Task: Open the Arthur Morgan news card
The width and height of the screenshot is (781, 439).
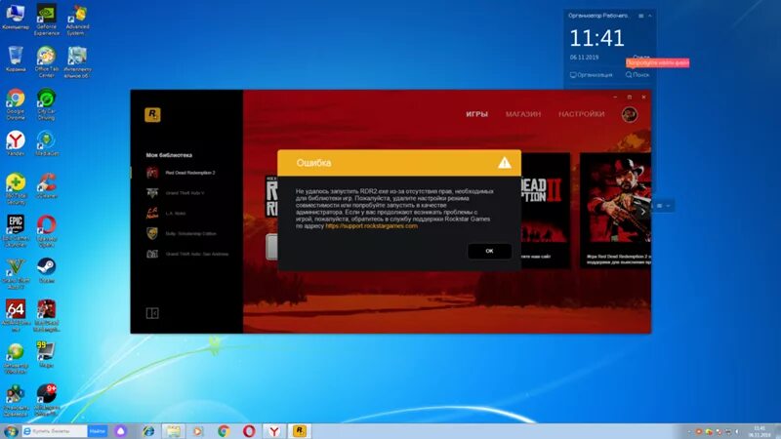Action: (x=615, y=211)
